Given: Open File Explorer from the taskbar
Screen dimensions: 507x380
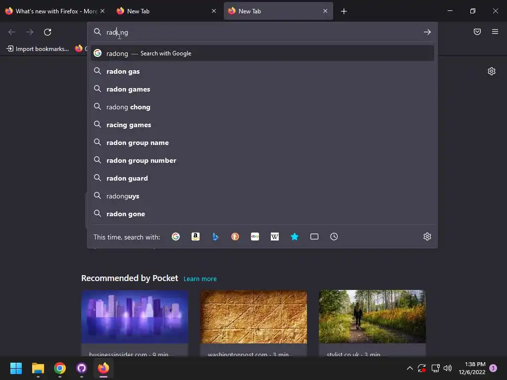Looking at the screenshot, I should pos(38,368).
